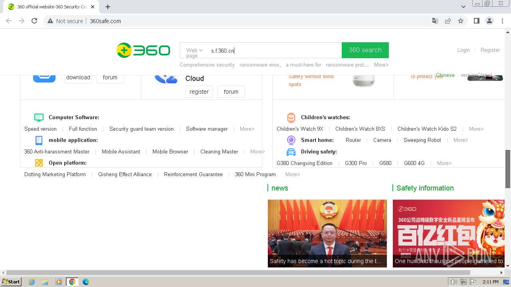Open Speed version link
The height and width of the screenshot is (287, 511).
(40, 129)
